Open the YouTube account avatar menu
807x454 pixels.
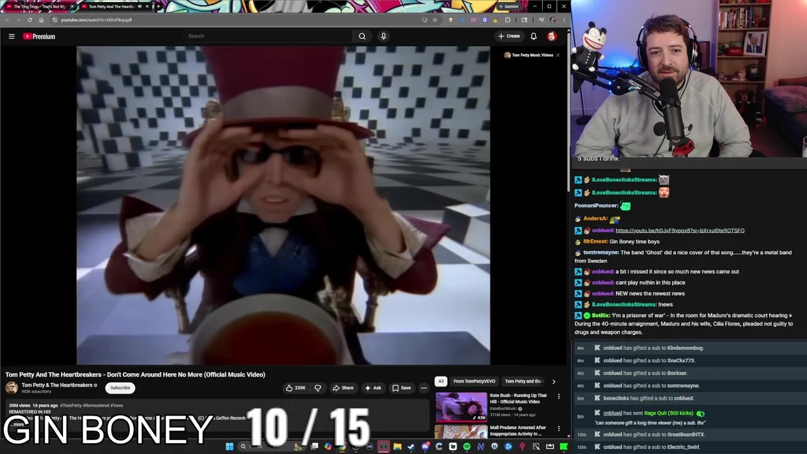pos(552,36)
